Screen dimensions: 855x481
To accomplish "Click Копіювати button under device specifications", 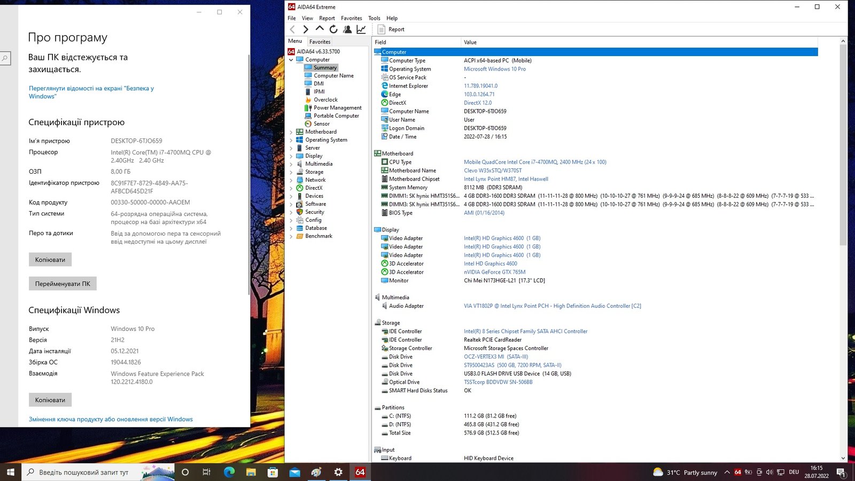I will pos(50,260).
